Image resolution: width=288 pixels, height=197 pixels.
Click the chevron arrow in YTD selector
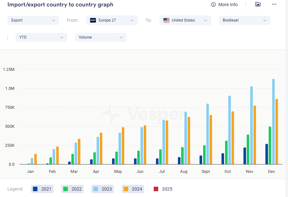pos(62,37)
